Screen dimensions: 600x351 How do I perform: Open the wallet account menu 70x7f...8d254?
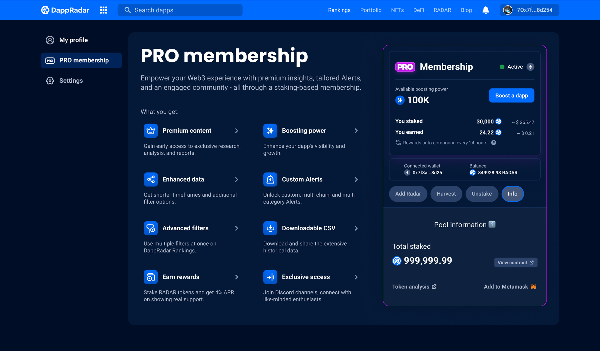tap(530, 10)
